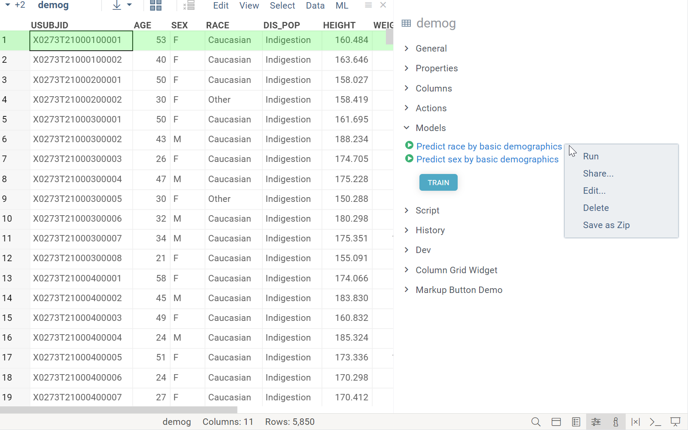Toggle the variables |x| panel icon
This screenshot has width=688, height=430.
tap(636, 422)
